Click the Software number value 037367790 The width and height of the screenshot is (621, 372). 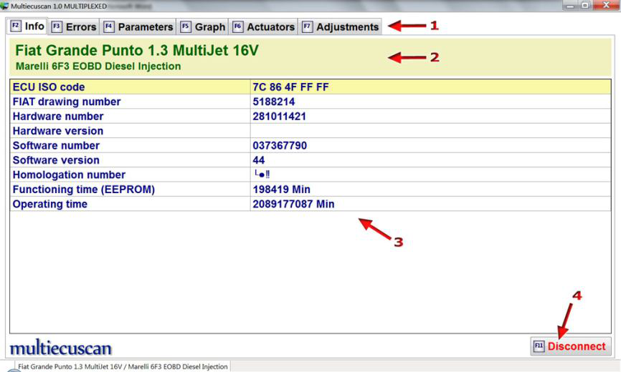pyautogui.click(x=280, y=146)
